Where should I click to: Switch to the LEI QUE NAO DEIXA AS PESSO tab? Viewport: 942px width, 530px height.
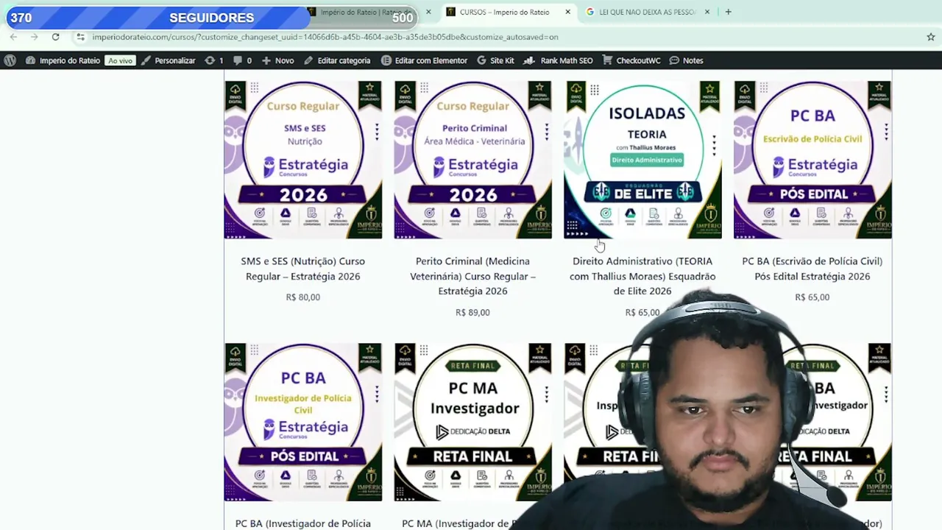[647, 12]
